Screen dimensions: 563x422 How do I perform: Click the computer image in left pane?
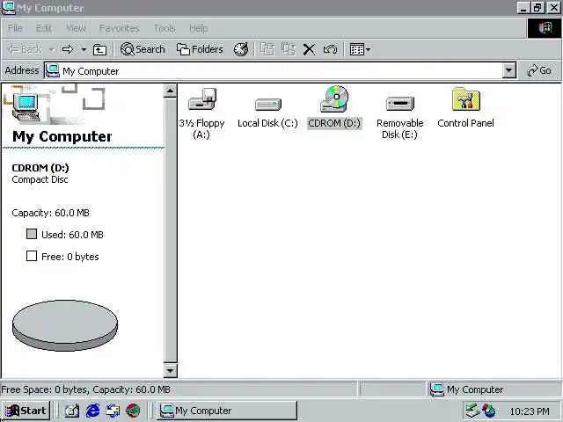click(x=26, y=107)
